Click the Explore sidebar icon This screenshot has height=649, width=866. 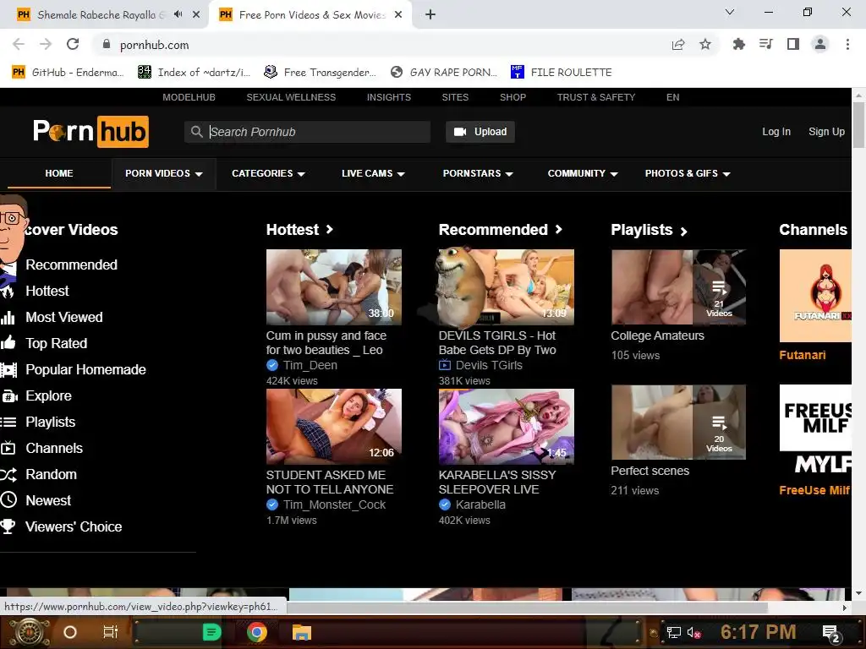click(9, 395)
